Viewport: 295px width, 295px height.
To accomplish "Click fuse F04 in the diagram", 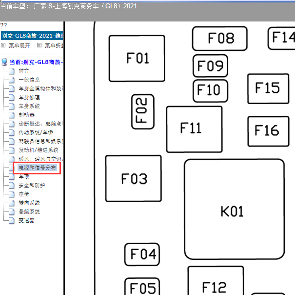I will coord(142,254).
